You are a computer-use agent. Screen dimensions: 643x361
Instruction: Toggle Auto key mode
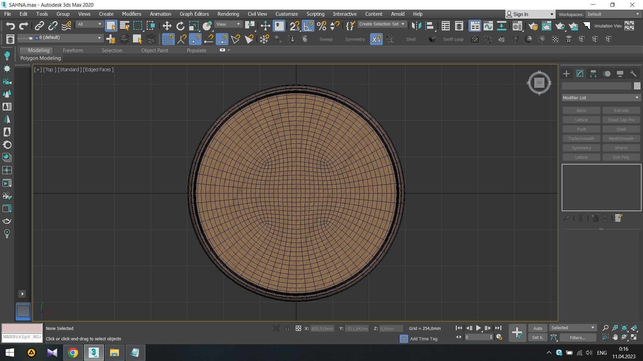[x=538, y=328]
